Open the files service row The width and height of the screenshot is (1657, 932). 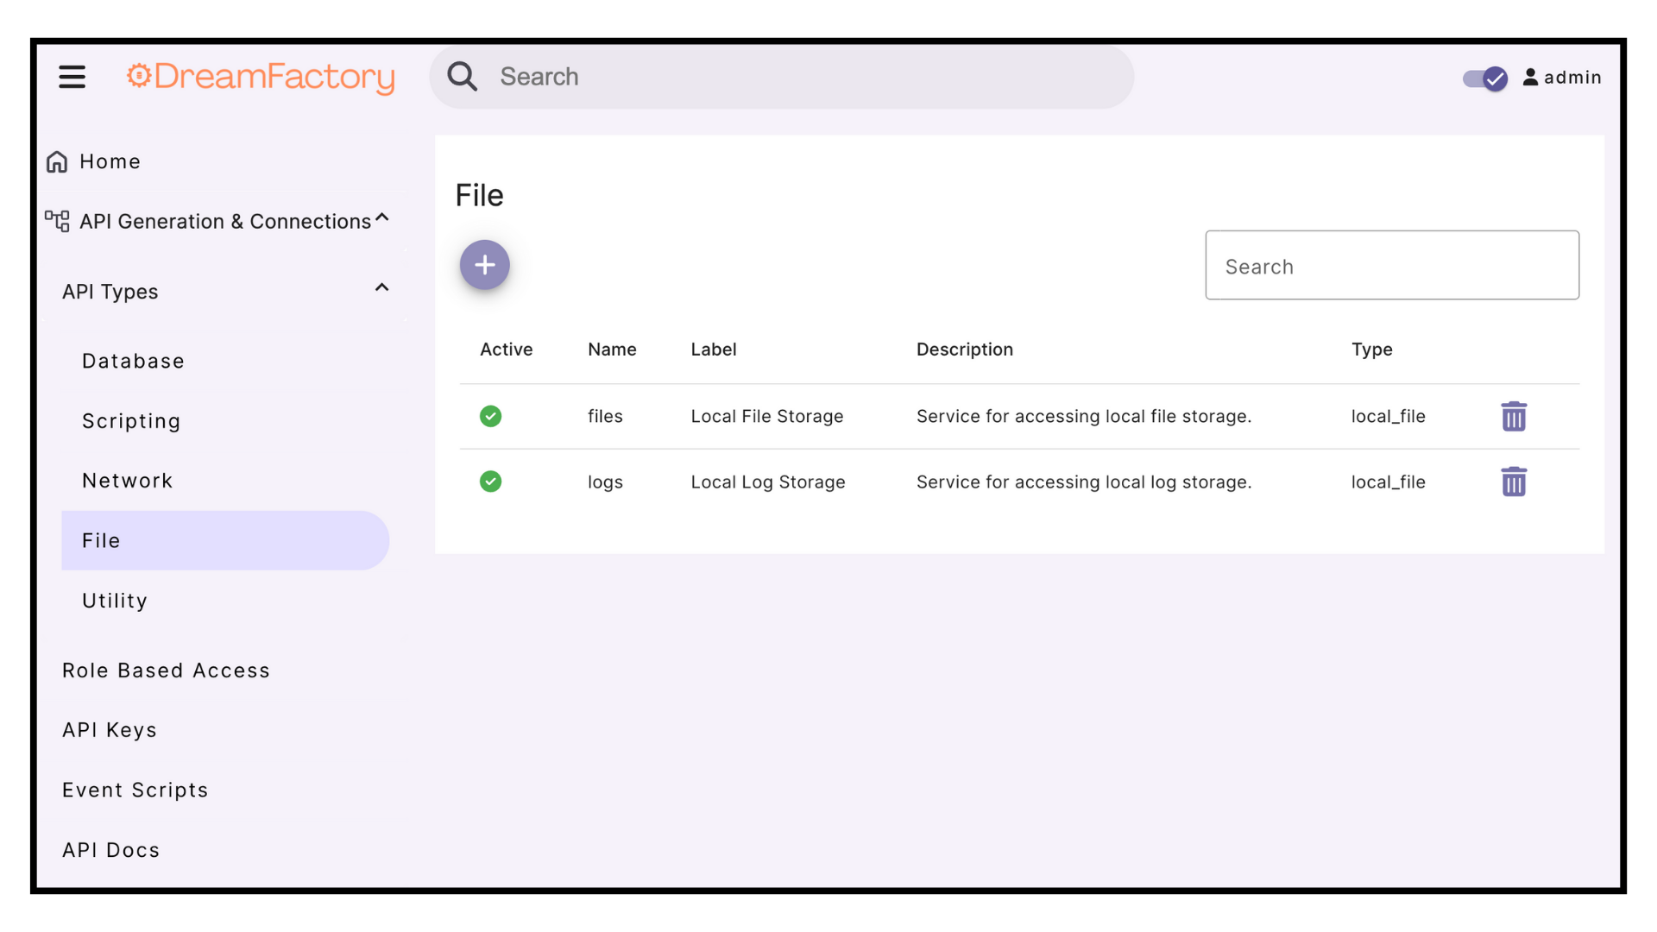coord(605,417)
